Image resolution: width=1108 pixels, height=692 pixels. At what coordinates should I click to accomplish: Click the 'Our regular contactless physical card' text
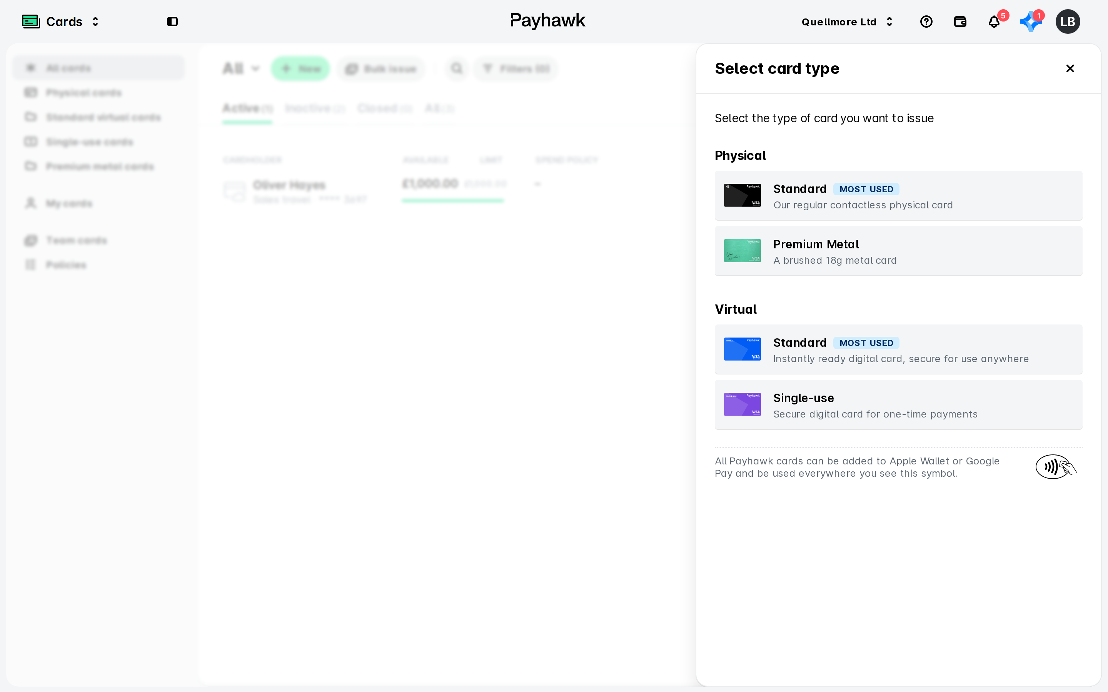(863, 205)
